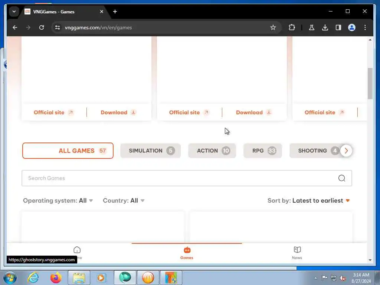Open File Explorer from taskbar
The height and width of the screenshot is (285, 380).
(79, 278)
